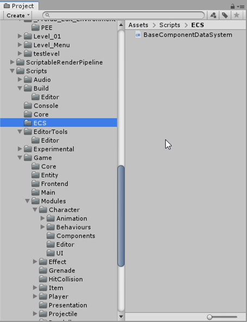Select the Audio folder label
This screenshot has height=322, width=247.
coord(42,80)
